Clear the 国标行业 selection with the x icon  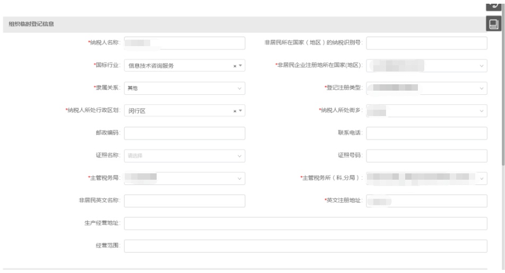coord(235,66)
